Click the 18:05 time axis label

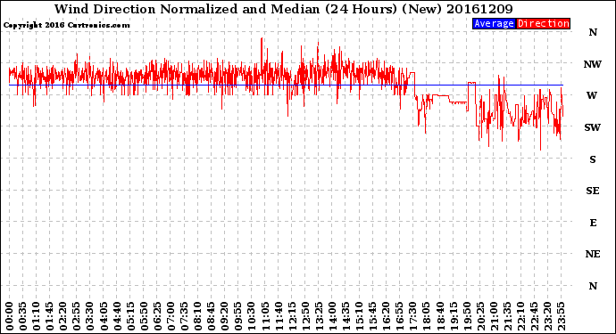[x=427, y=316]
